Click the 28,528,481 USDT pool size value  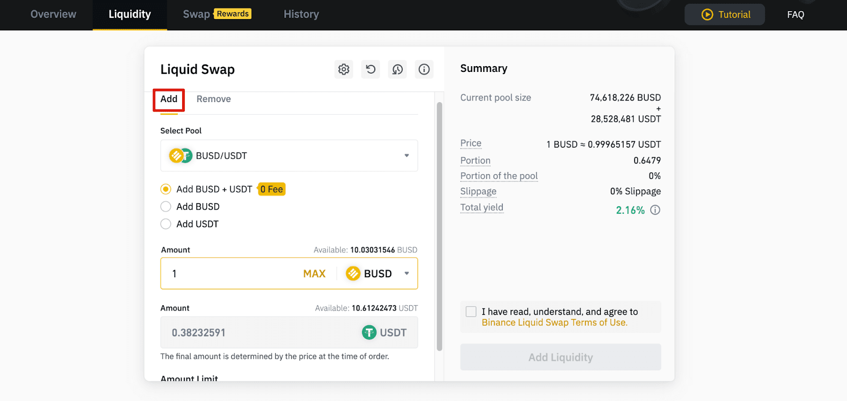626,119
